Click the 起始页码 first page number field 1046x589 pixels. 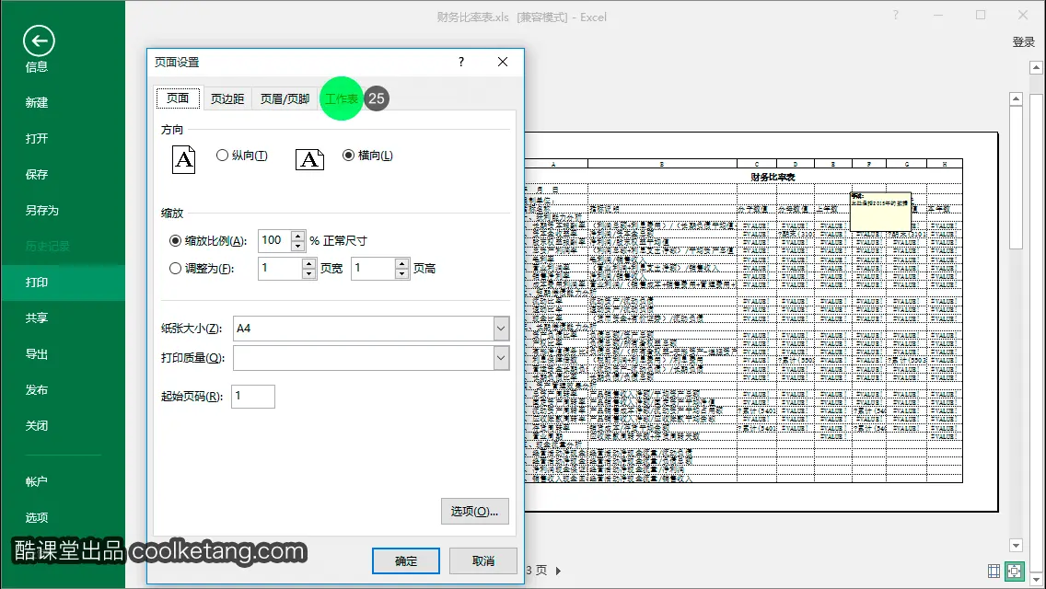point(253,397)
